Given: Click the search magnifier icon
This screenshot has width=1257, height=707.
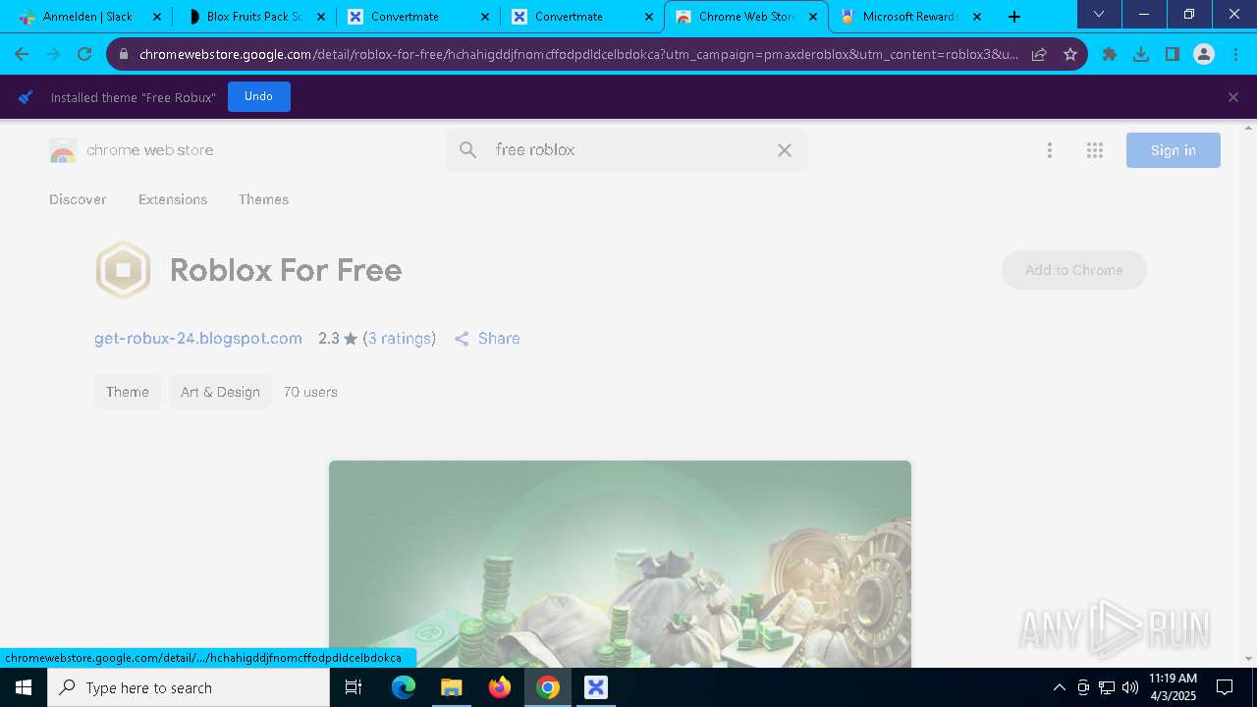Looking at the screenshot, I should tap(468, 150).
